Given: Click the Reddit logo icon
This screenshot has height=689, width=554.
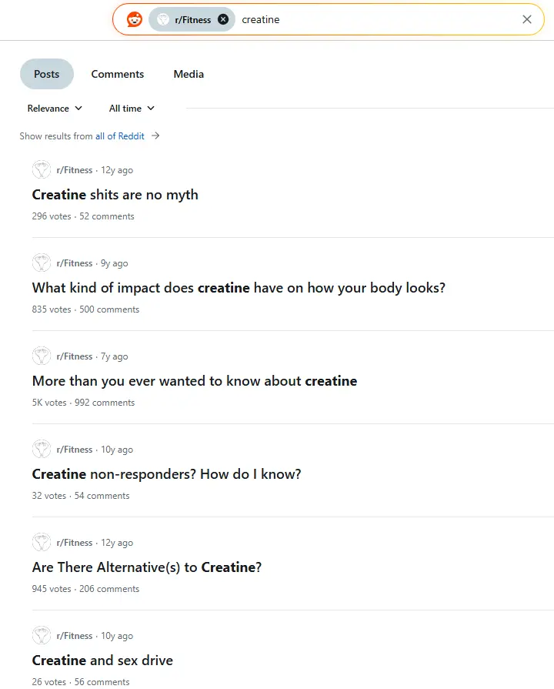Looking at the screenshot, I should [x=135, y=20].
